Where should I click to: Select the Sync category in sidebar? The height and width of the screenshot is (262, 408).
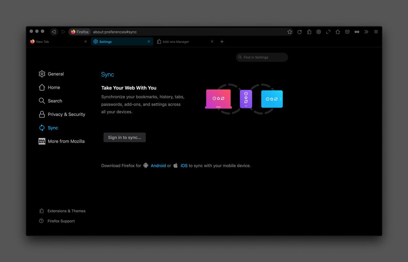click(49, 128)
